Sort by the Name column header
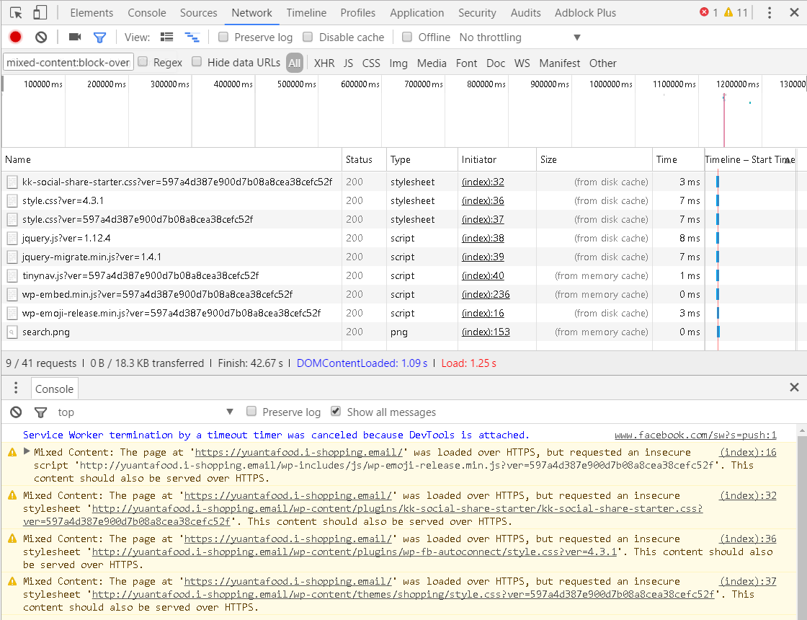Screen dimensions: 807x620 tap(171, 159)
